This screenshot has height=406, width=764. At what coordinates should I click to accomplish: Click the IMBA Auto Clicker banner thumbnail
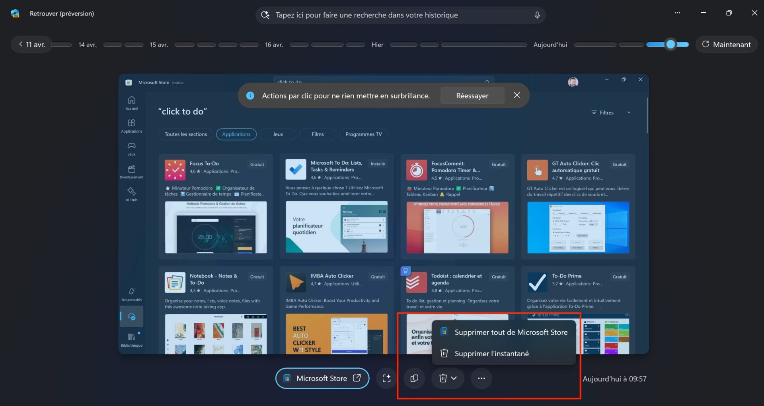coord(337,334)
